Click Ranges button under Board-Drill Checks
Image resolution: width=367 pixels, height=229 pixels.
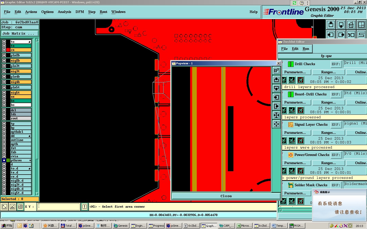click(x=329, y=103)
